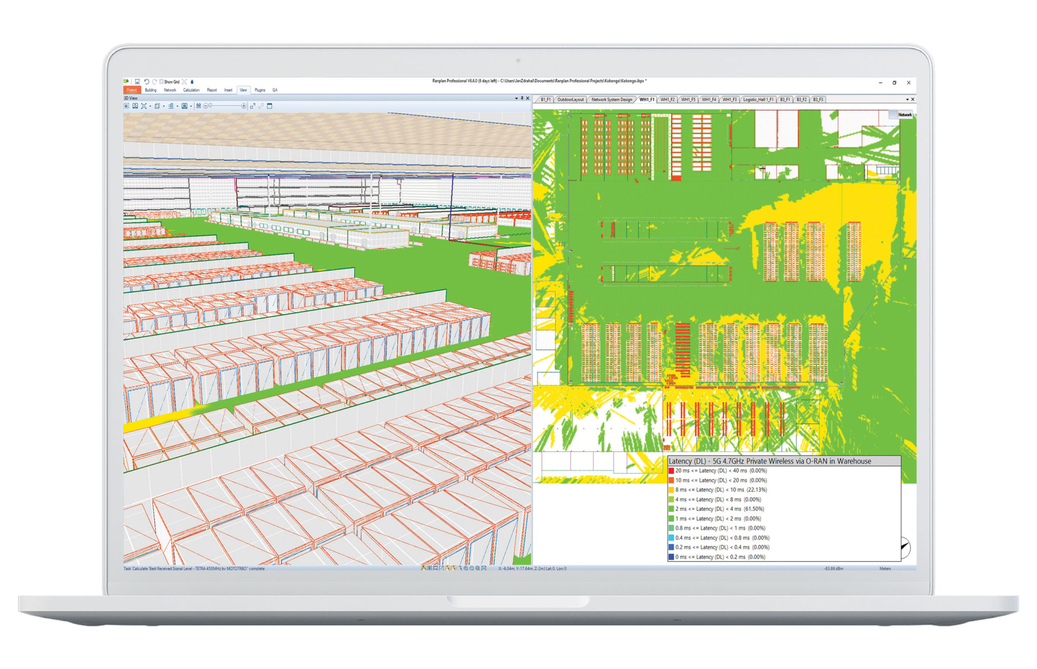
Task: Click the zoom-to-fit icon in 3D View toolbar
Action: coord(144,106)
